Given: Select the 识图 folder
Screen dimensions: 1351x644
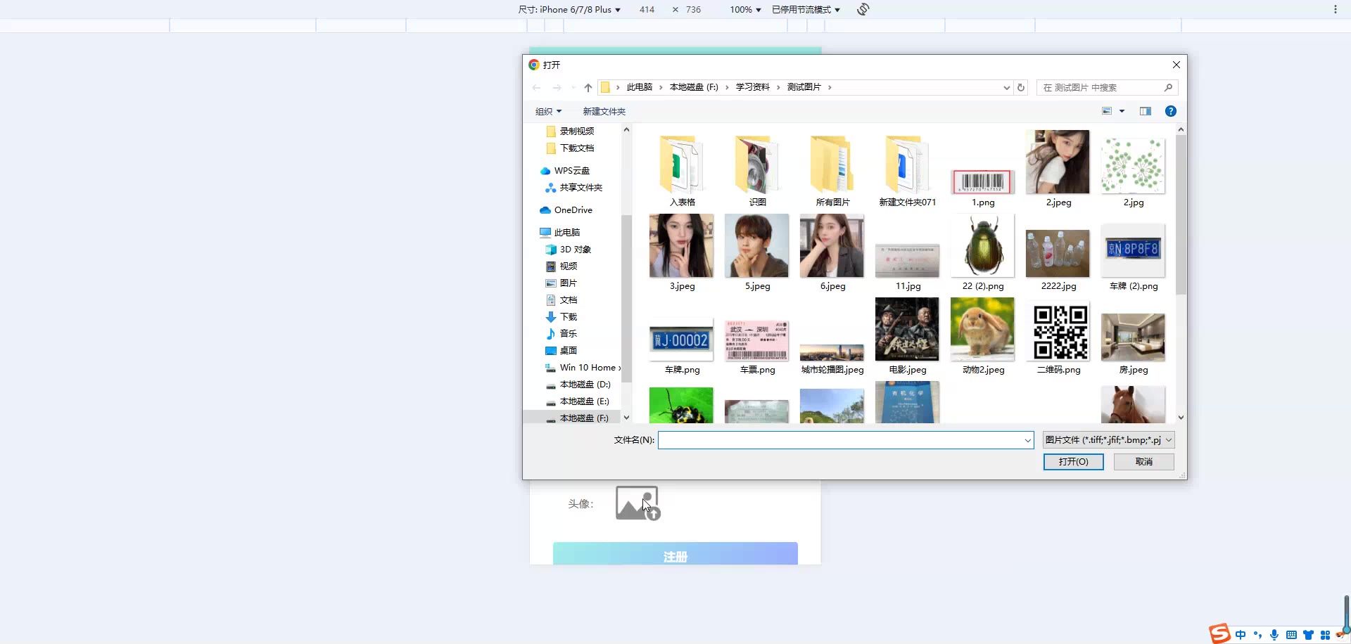Looking at the screenshot, I should click(757, 169).
